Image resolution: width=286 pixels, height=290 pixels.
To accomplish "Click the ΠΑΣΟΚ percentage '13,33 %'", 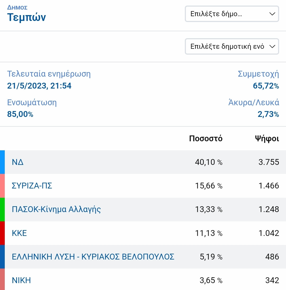I will click(209, 209).
